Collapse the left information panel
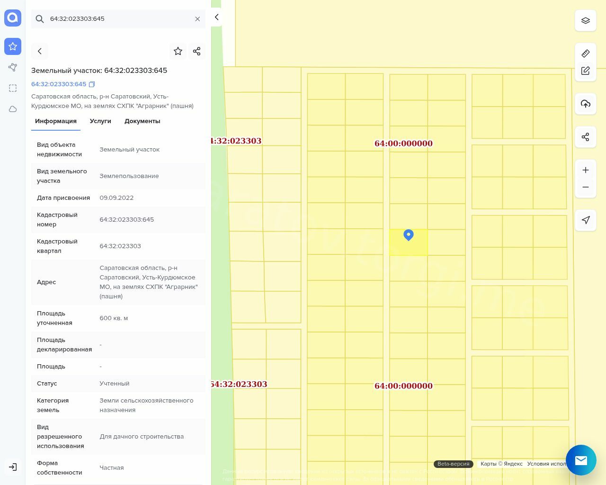 click(x=216, y=17)
